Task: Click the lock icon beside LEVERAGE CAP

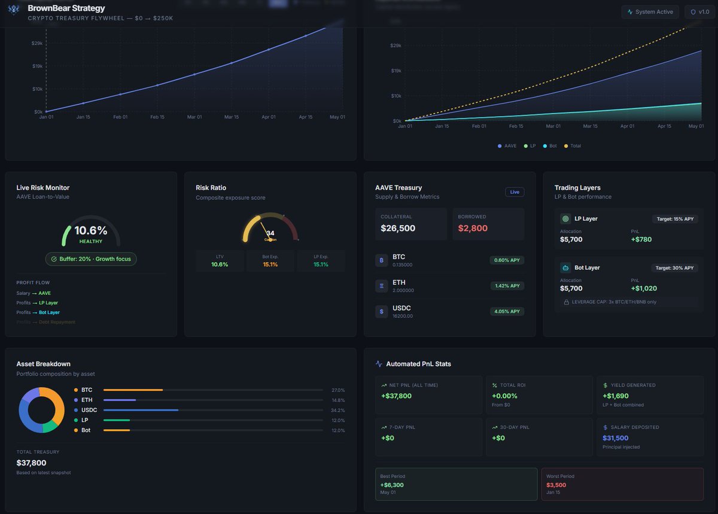Action: tap(566, 302)
